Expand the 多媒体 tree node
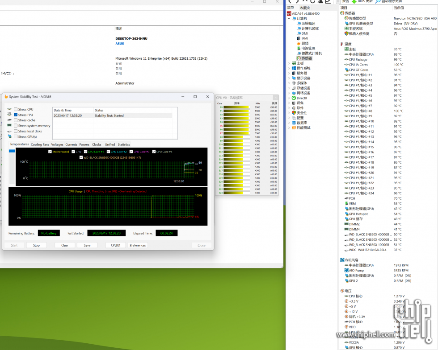Viewport: 438px width, 350px height. click(x=289, y=83)
